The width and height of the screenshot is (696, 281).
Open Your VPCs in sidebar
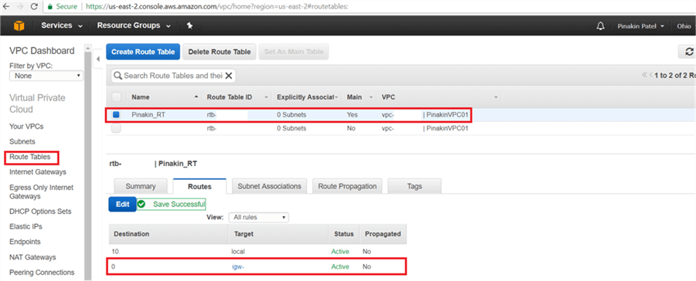(x=26, y=127)
